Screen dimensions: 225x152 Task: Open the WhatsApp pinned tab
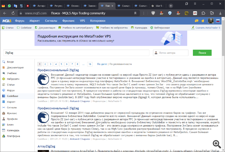(x=9, y=6)
